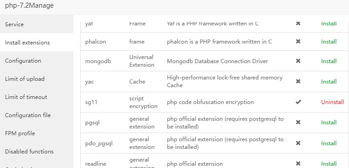The image size is (349, 168).
Task: Click the X status icon for phalcon
Action: pyautogui.click(x=298, y=41)
